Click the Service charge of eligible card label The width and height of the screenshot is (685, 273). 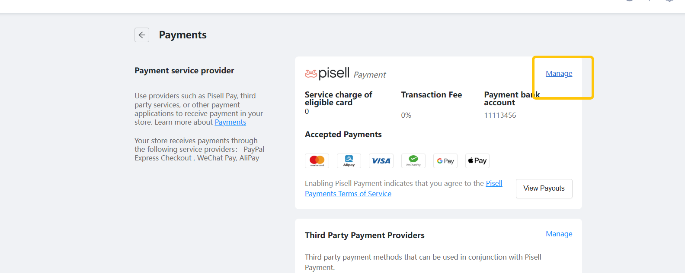[338, 98]
